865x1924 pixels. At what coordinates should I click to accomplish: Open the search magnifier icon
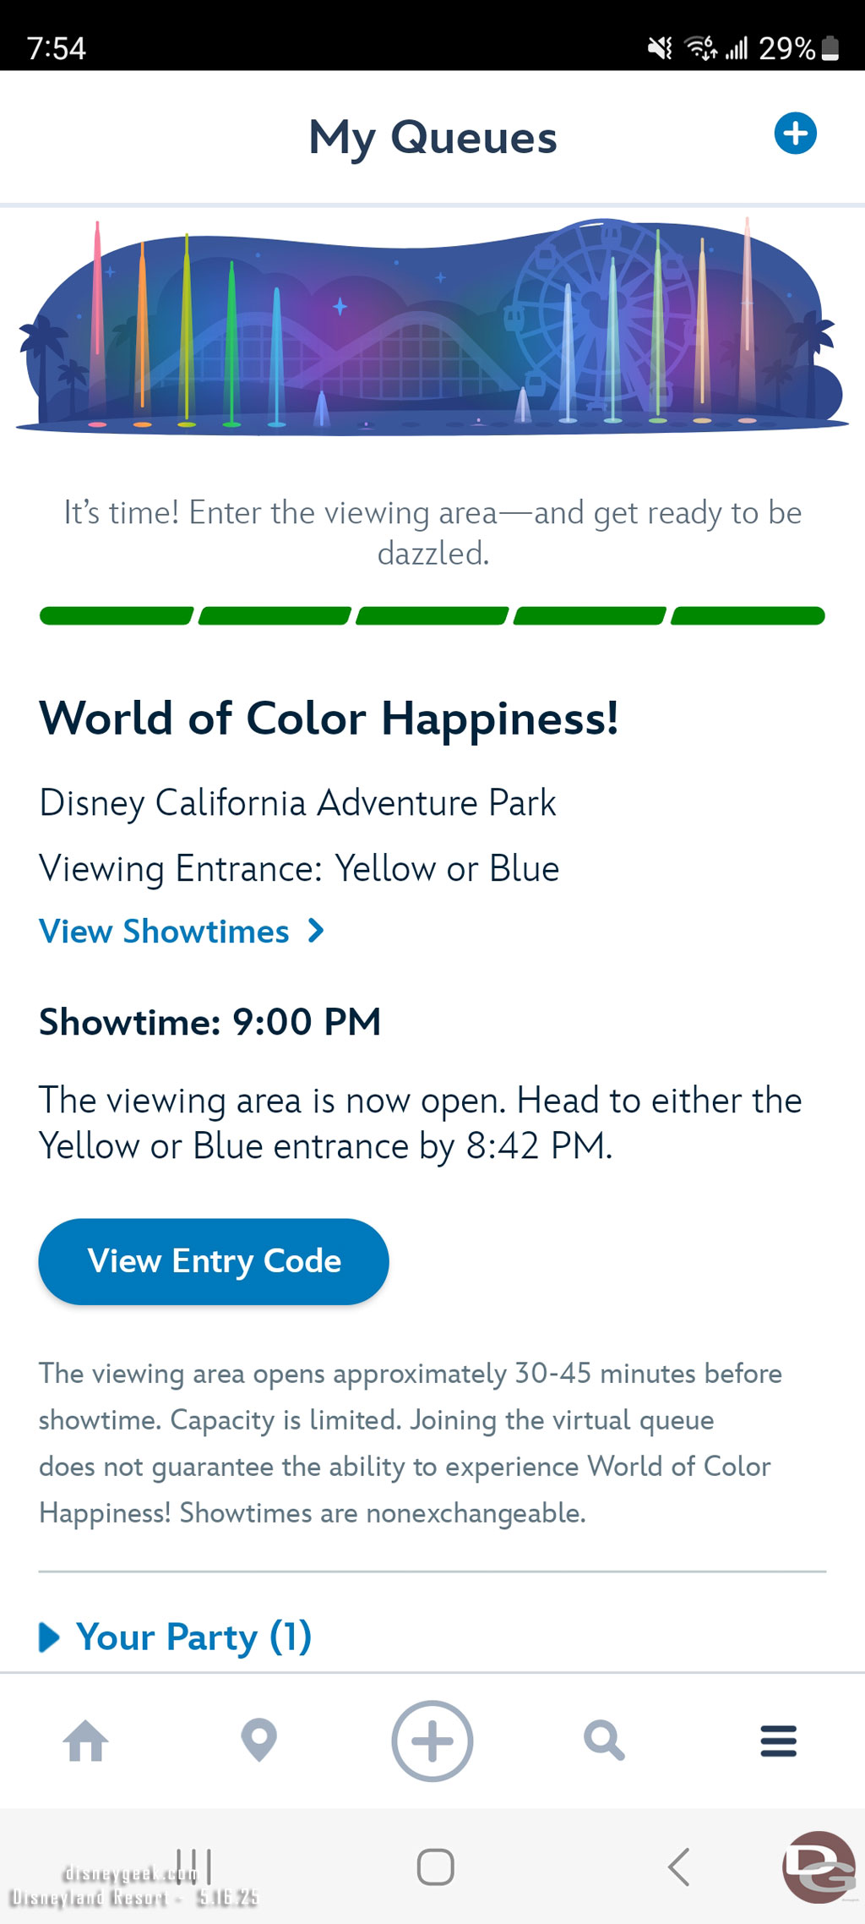click(605, 1741)
